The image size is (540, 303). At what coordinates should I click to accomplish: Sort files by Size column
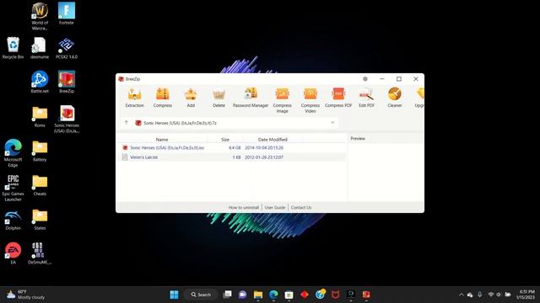click(225, 140)
